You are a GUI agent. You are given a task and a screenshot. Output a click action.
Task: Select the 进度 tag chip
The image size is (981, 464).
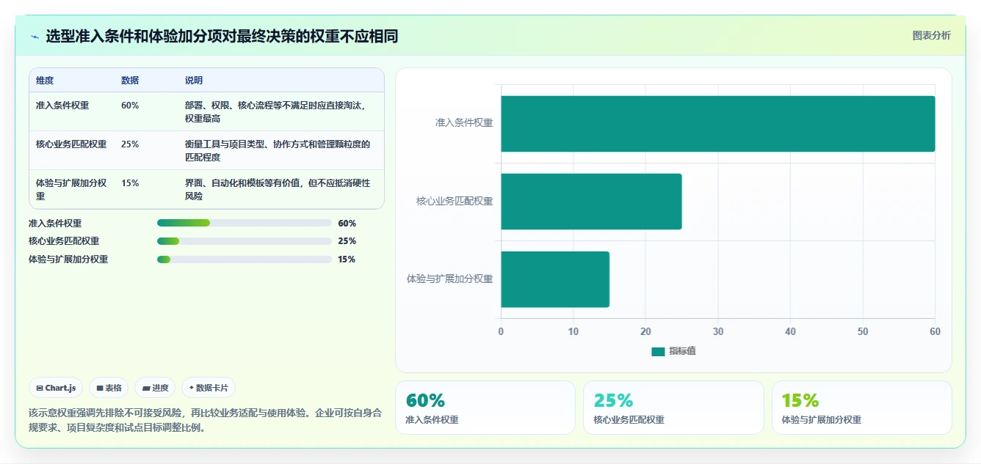pos(155,388)
